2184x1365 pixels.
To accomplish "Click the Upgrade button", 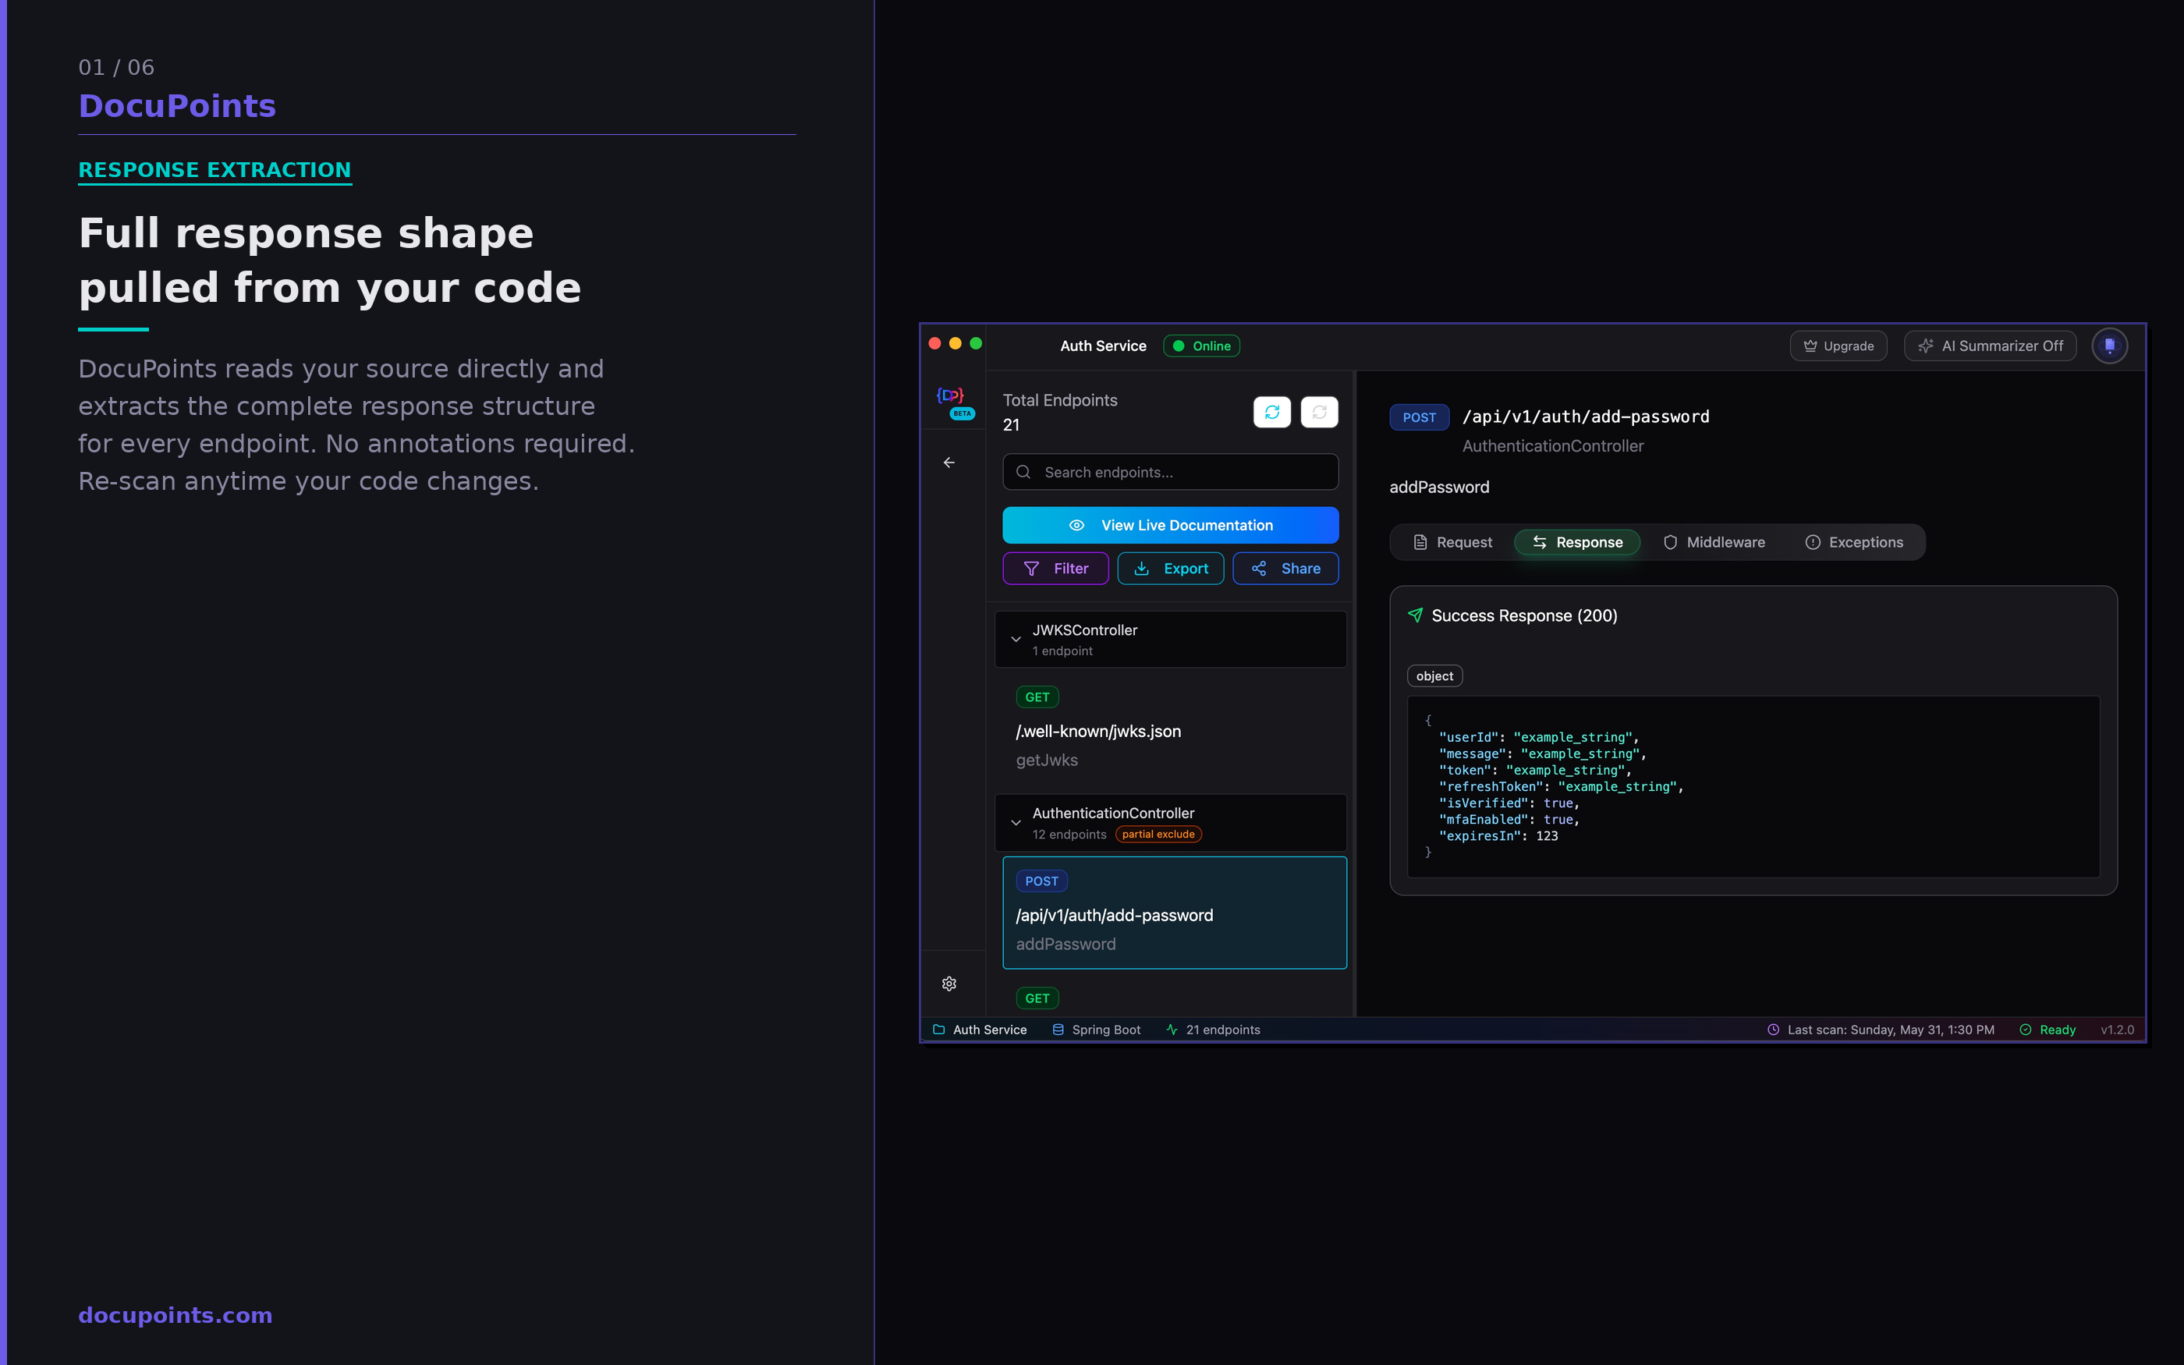I will (x=1838, y=346).
